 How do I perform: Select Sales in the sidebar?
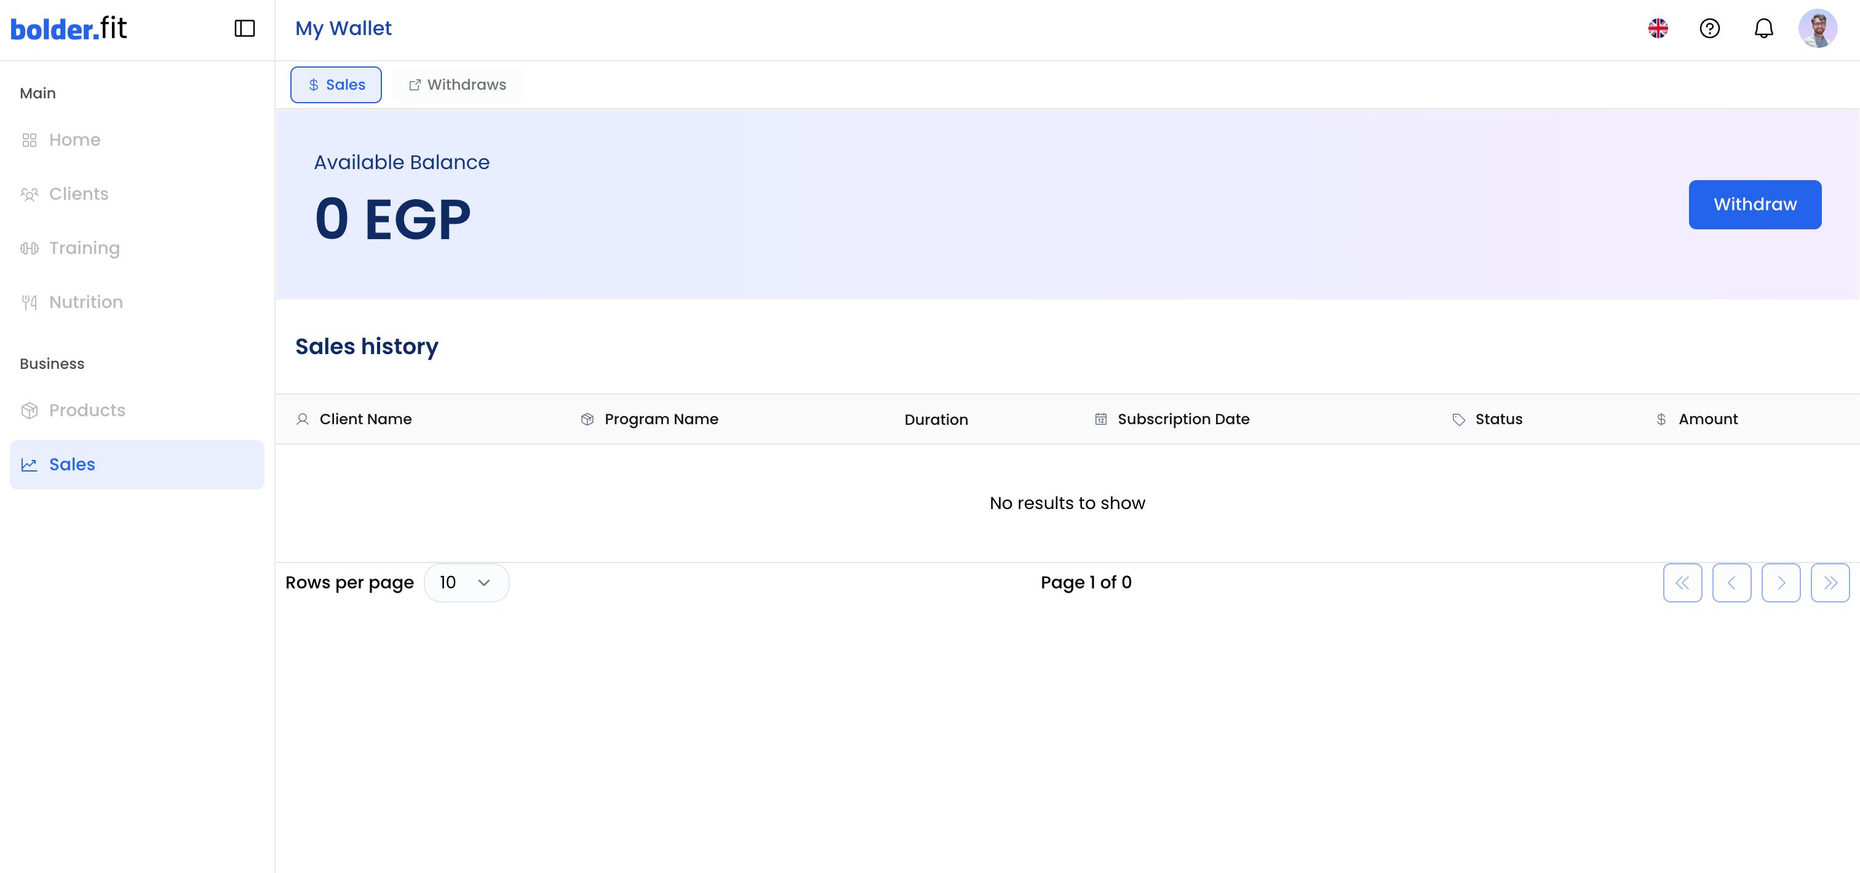pos(72,465)
